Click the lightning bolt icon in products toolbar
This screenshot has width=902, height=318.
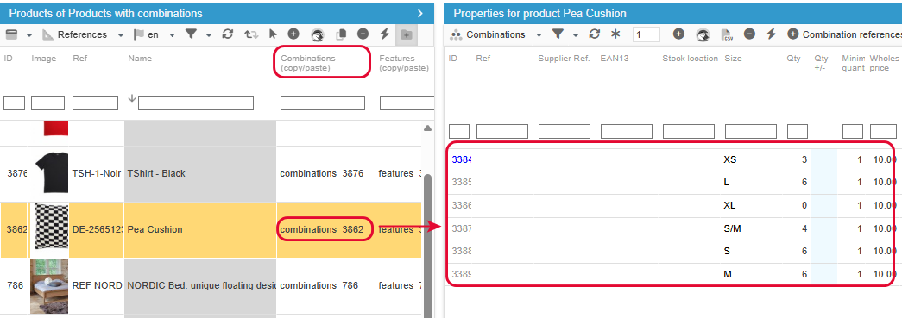[x=385, y=34]
